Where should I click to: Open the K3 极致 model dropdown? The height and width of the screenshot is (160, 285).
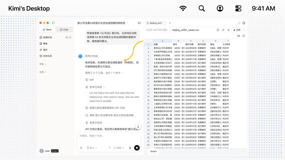119,148
